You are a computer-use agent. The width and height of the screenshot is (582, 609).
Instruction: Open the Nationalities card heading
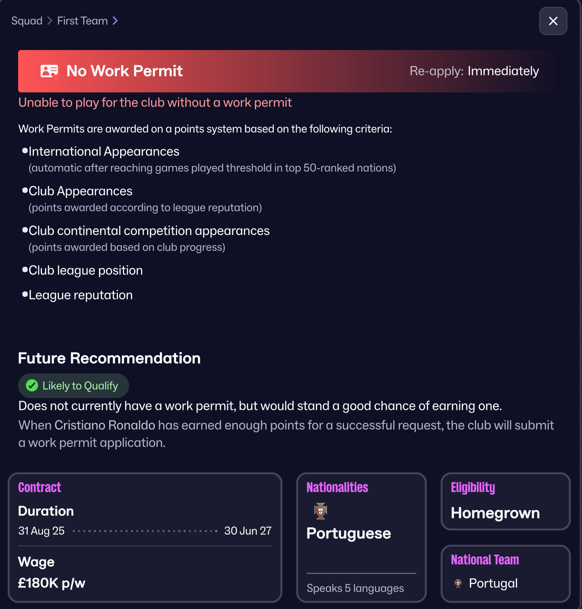pyautogui.click(x=337, y=487)
